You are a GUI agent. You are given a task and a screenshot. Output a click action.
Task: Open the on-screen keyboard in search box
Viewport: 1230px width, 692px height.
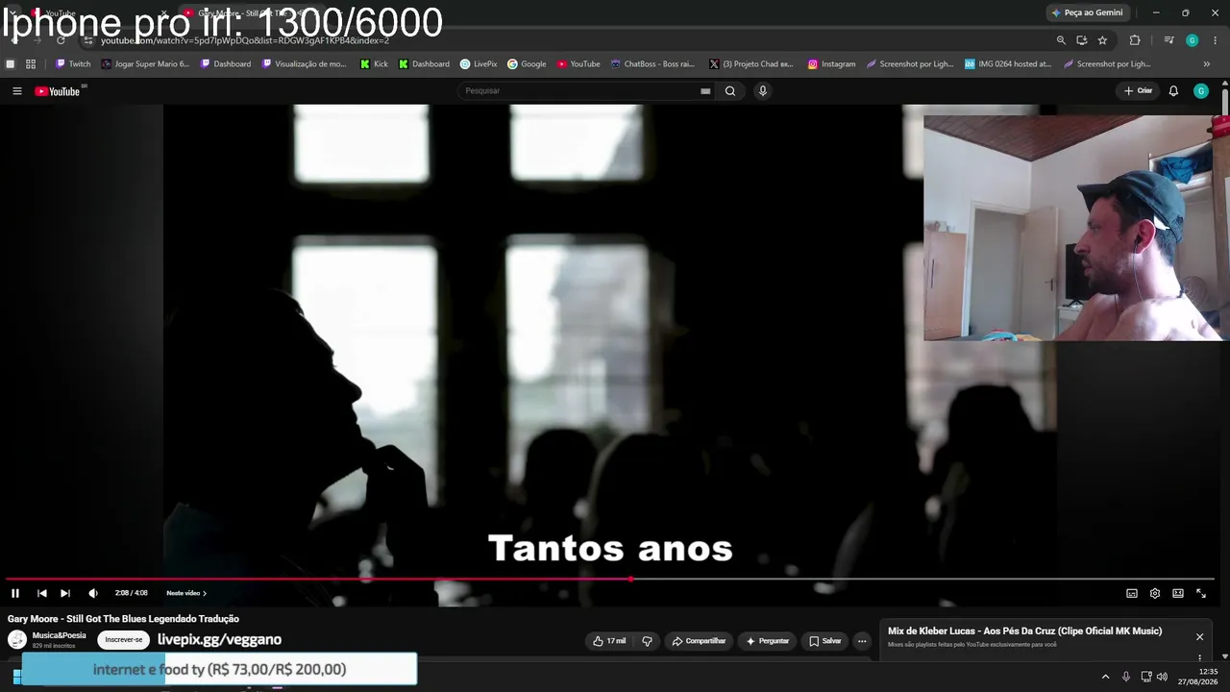coord(705,91)
